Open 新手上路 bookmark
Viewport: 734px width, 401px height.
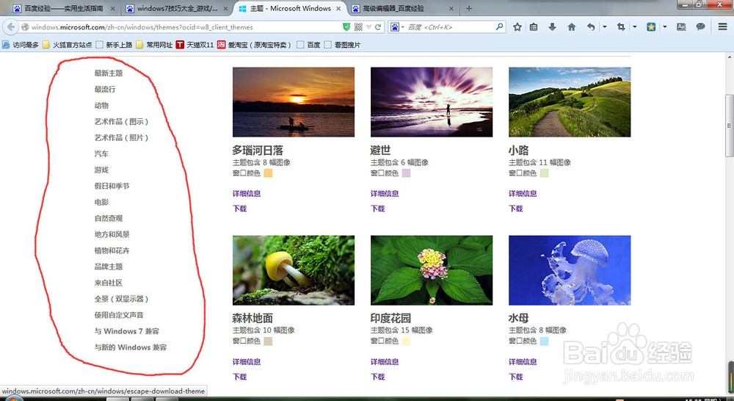click(x=115, y=45)
